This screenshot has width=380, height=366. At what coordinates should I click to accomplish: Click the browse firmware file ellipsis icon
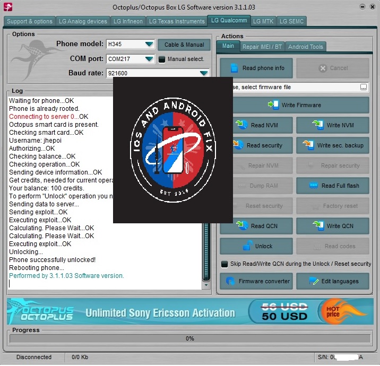click(x=363, y=87)
